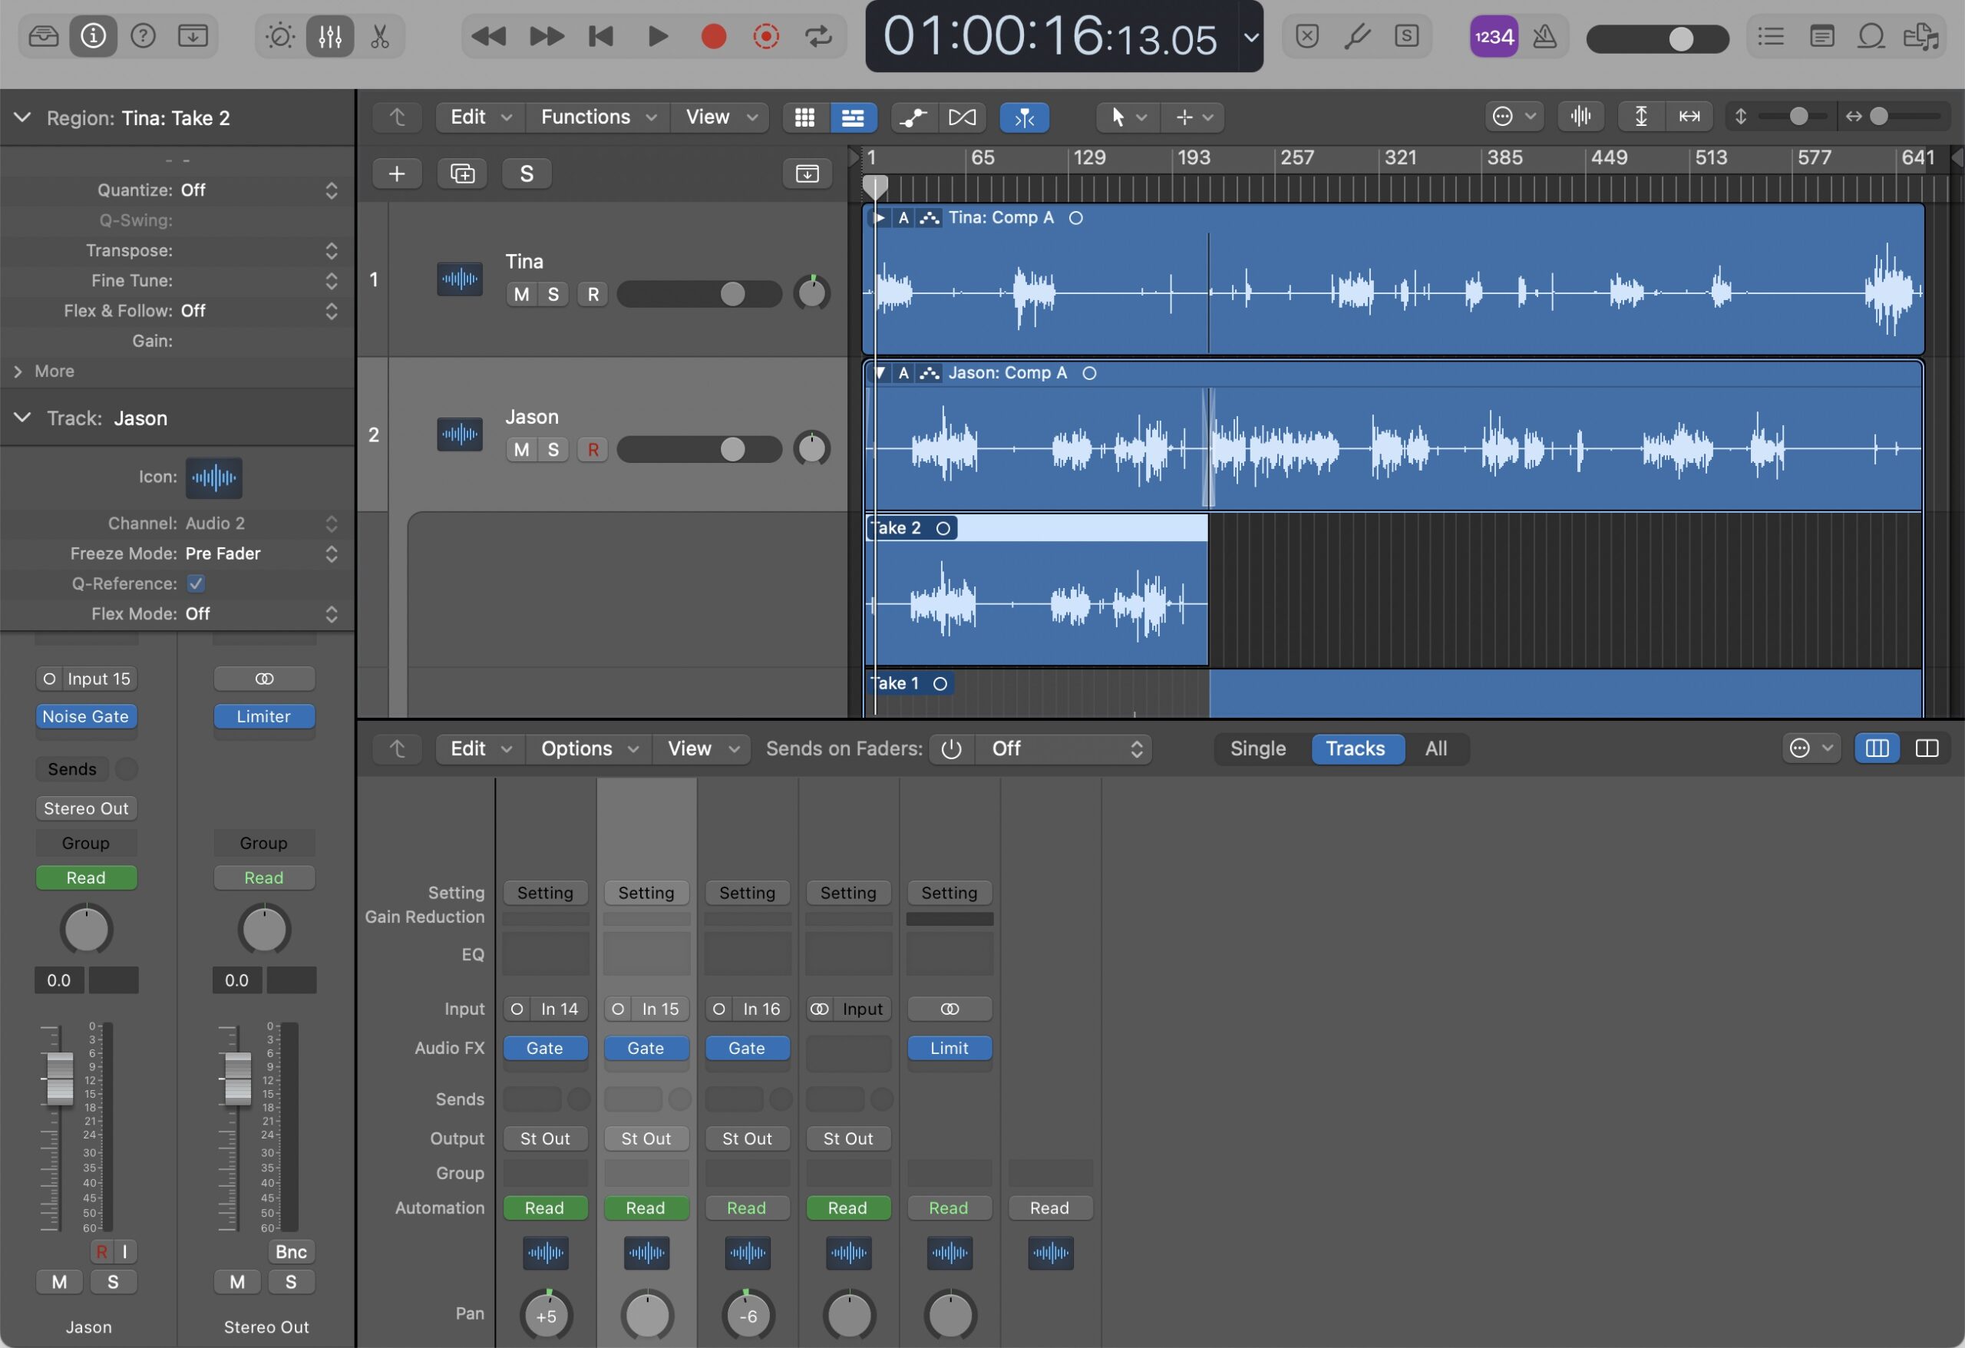The height and width of the screenshot is (1348, 1965).
Task: Toggle the Flex show/hide button in tracks area
Action: click(963, 117)
